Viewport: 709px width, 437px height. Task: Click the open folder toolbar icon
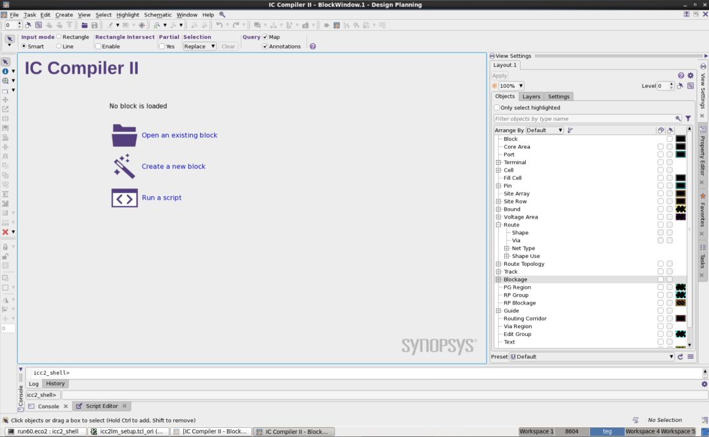point(84,26)
